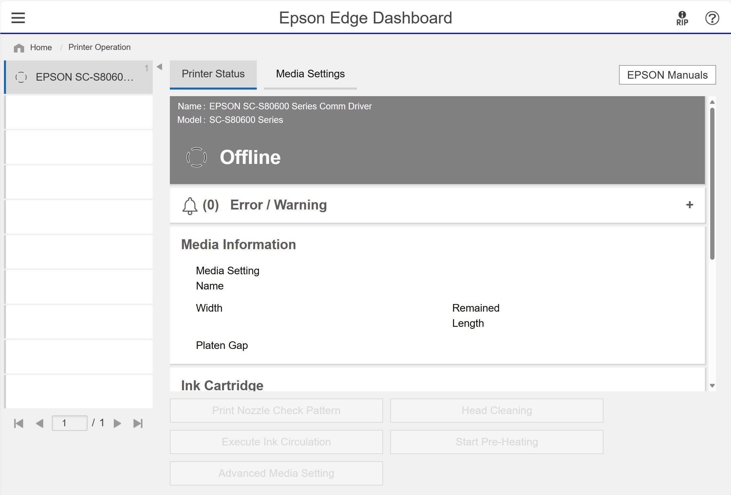
Task: Open EPSON Manuals
Action: (667, 75)
